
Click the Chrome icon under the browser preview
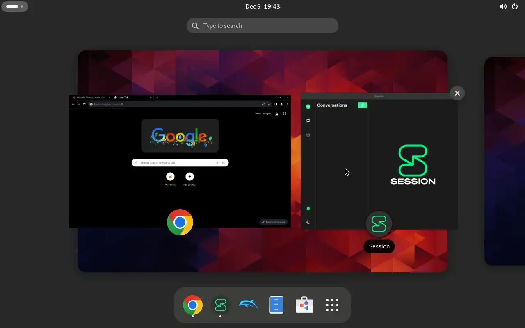click(x=180, y=222)
